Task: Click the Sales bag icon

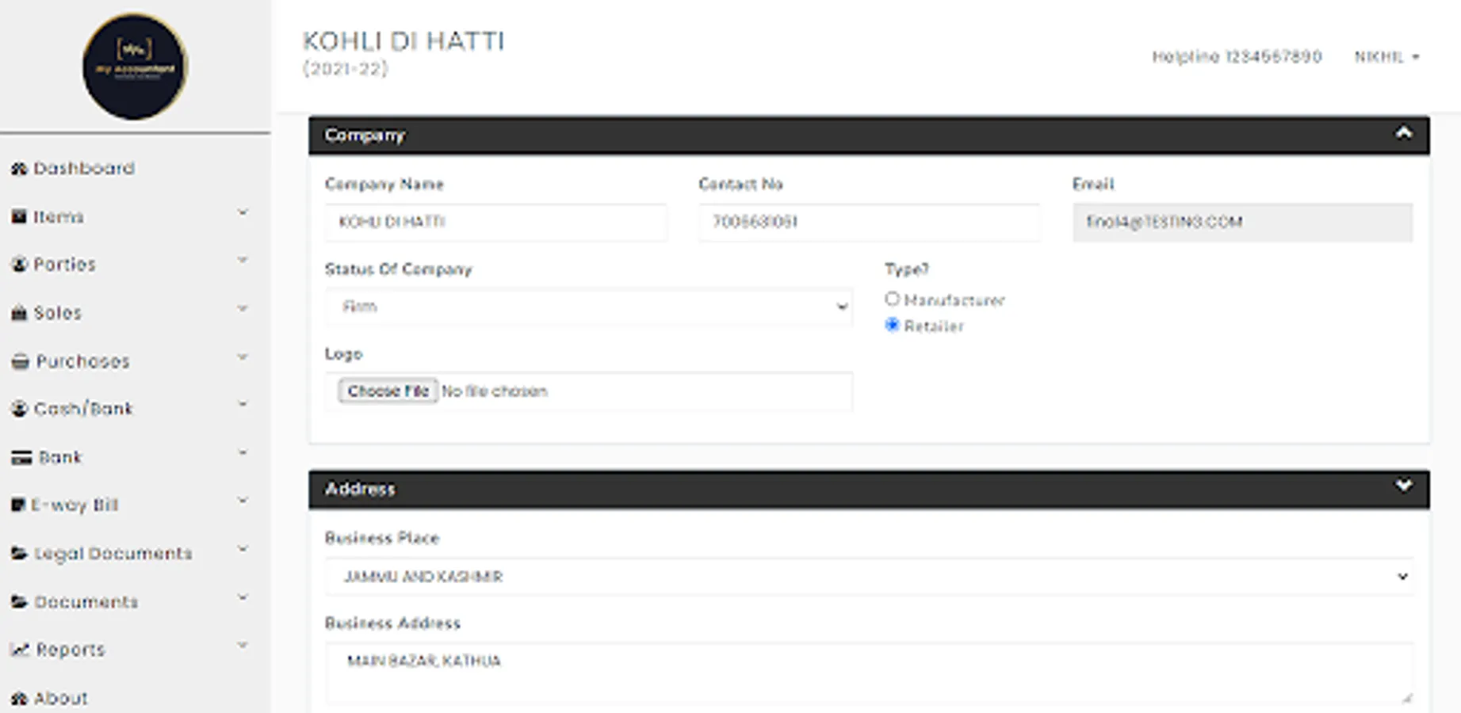Action: [19, 313]
